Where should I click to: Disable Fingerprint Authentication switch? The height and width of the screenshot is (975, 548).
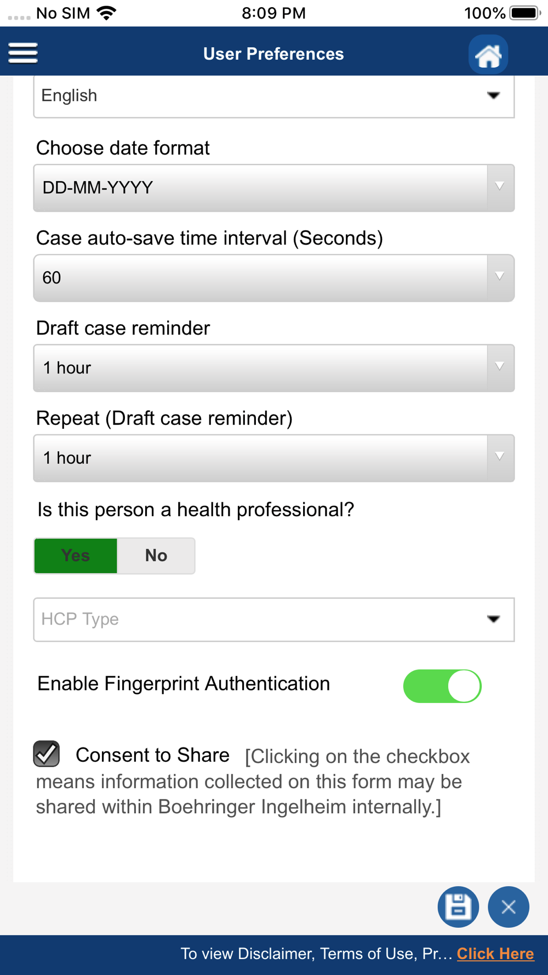442,685
